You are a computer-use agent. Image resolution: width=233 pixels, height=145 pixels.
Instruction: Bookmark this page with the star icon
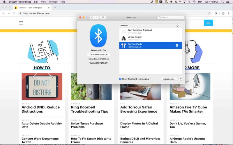click(209, 13)
